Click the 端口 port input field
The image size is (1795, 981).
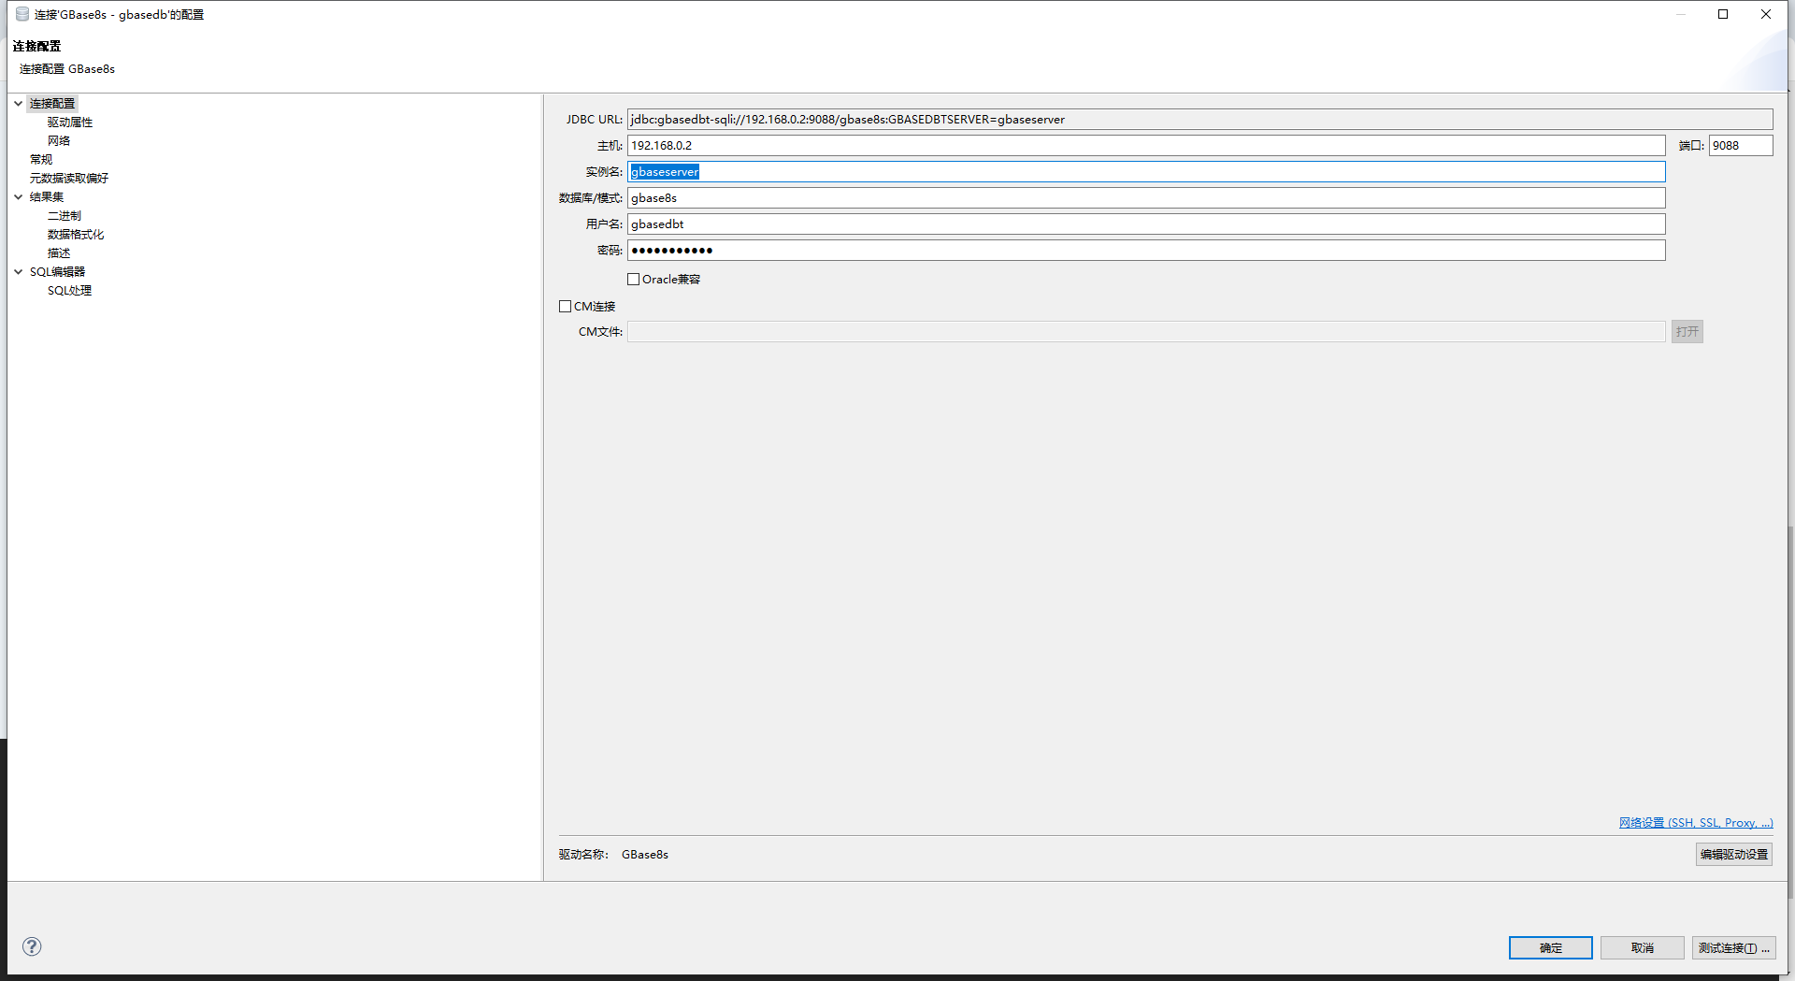click(1741, 146)
